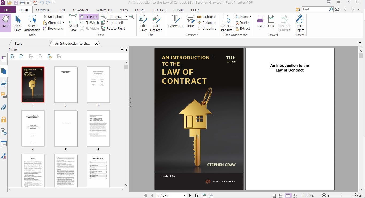Switch to the PROTECT ribbon tab
The image size is (365, 198).
pyautogui.click(x=159, y=10)
